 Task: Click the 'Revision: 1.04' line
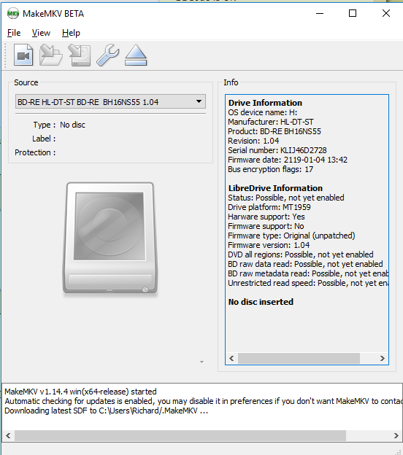[x=253, y=141]
